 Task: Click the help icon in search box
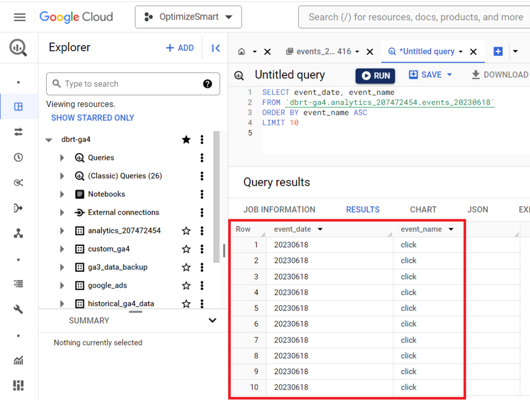coord(208,84)
